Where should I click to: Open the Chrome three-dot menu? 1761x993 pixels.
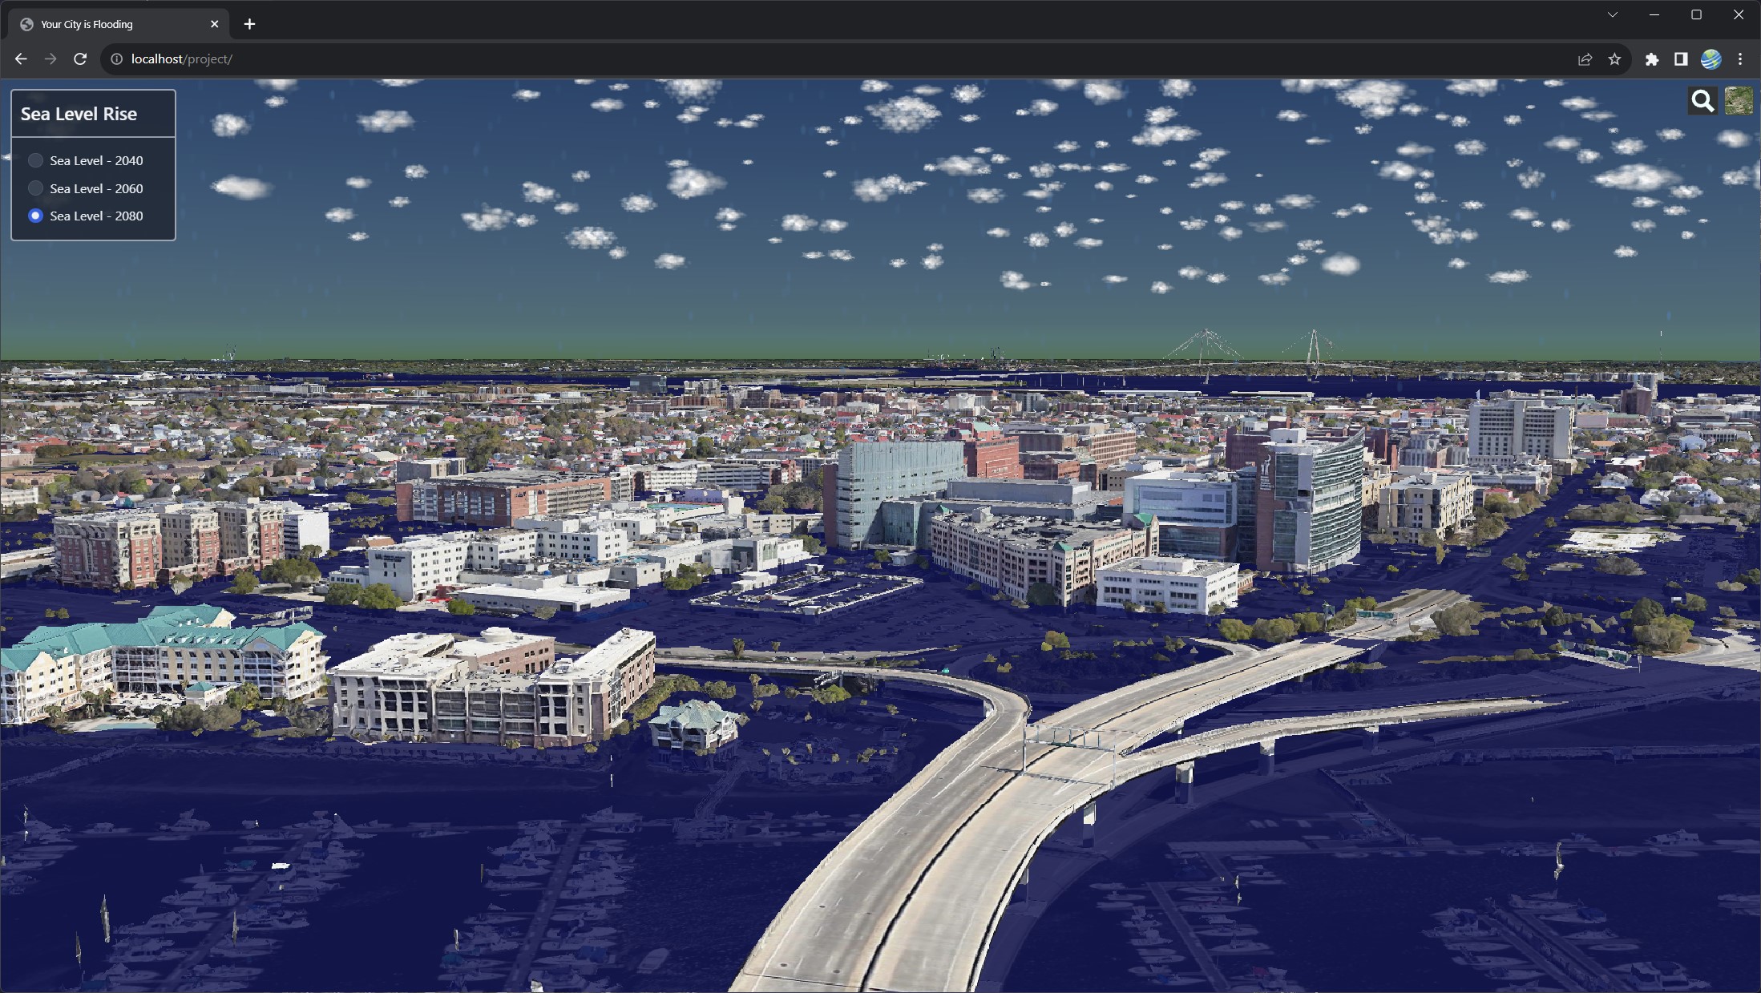click(x=1740, y=59)
